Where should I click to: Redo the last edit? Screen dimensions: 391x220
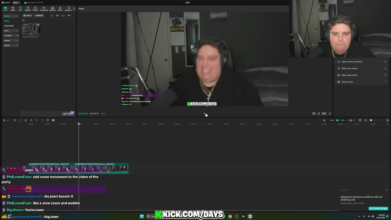(x=20, y=120)
